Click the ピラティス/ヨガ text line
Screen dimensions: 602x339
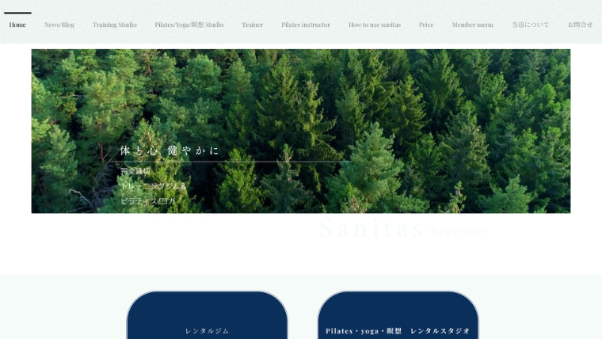tap(147, 201)
